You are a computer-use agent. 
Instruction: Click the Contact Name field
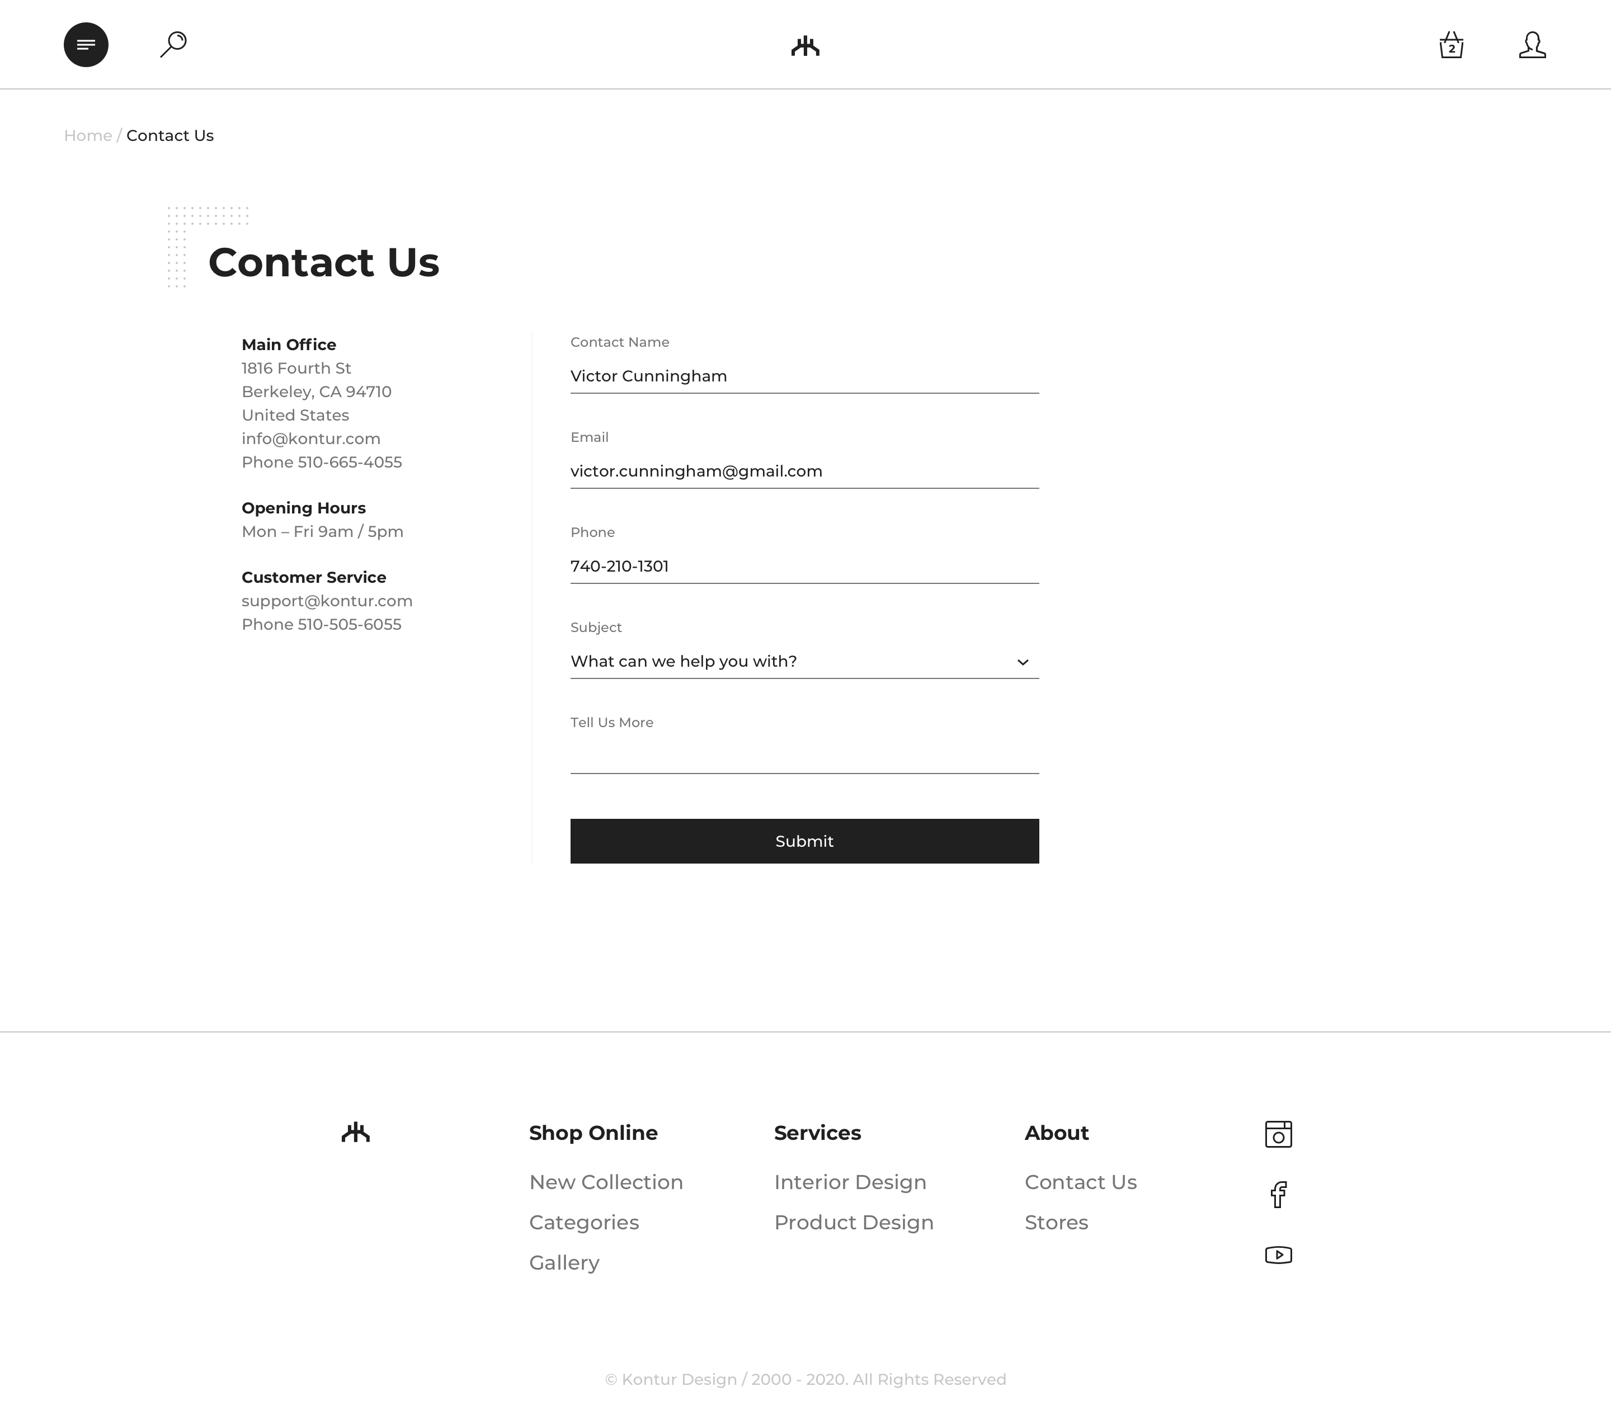click(x=804, y=376)
